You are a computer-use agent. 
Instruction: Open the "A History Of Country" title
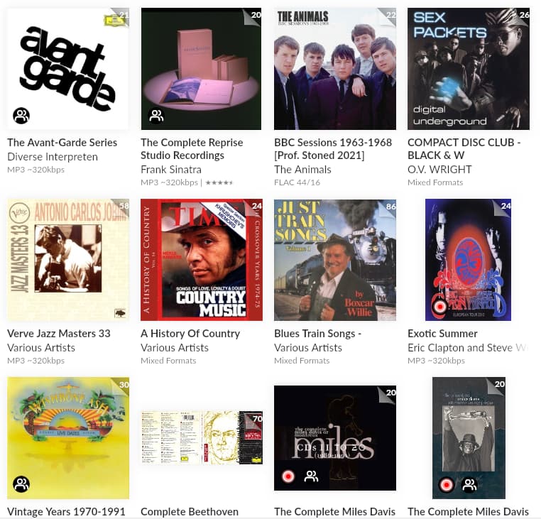click(x=190, y=334)
